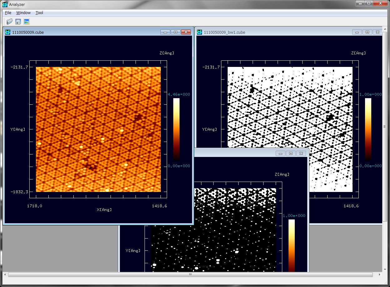
Task: Close the 1110050009_bw1.cube sub-window
Action: [x=378, y=32]
